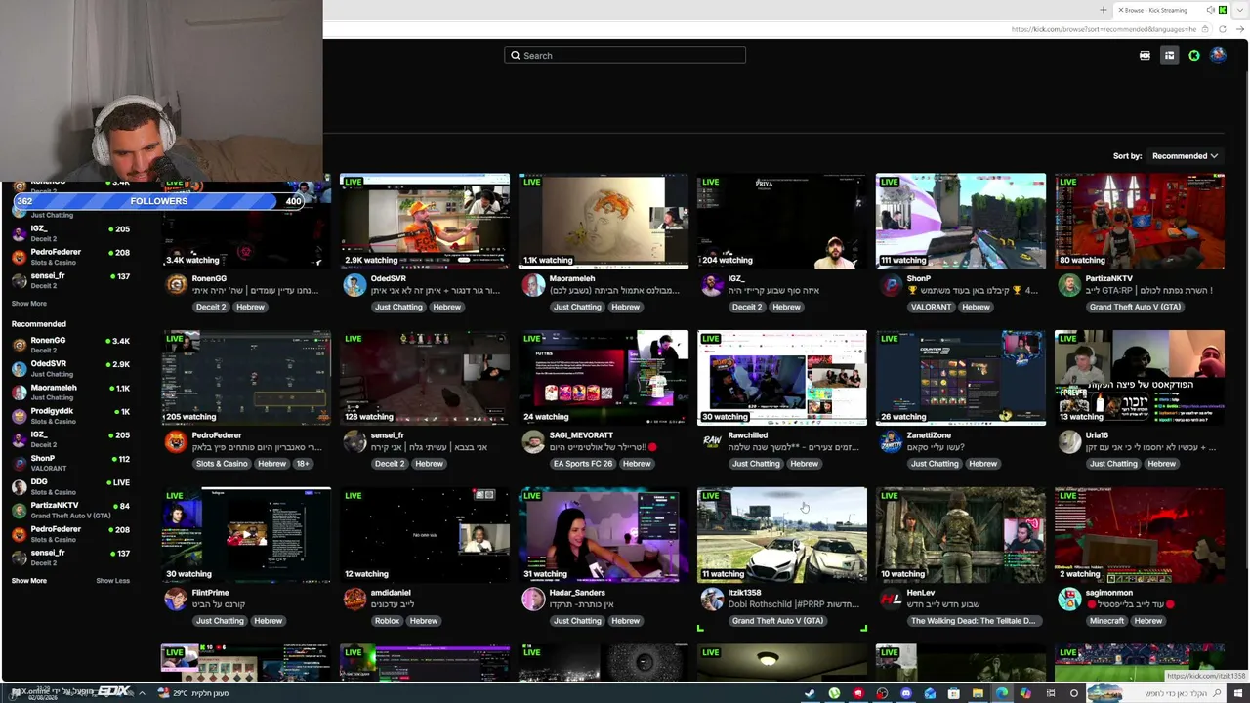Click the Hebrew tag under Maorameleh's stream
This screenshot has height=703, width=1250.
click(x=625, y=307)
